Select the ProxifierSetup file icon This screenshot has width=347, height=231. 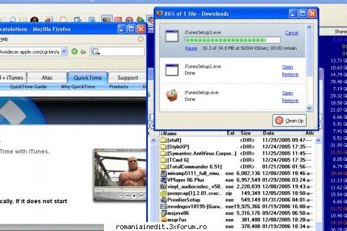click(x=163, y=199)
